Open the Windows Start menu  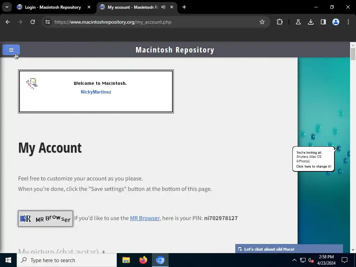[8, 260]
